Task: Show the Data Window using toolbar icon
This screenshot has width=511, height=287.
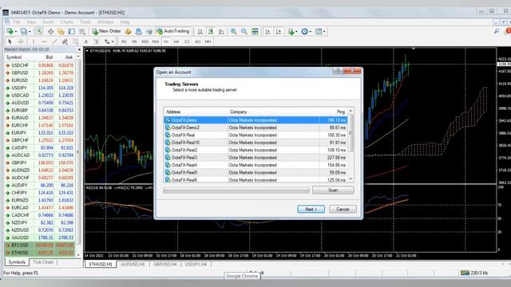Action: click(50, 32)
